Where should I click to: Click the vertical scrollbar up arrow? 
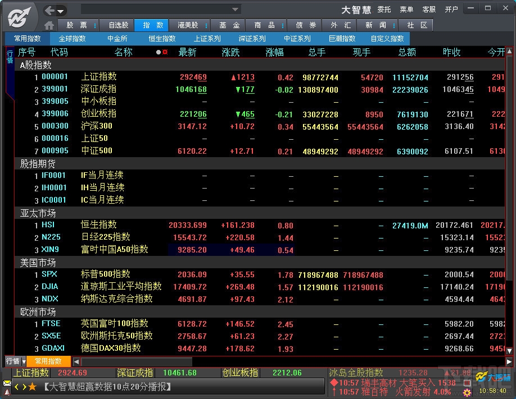pyautogui.click(x=509, y=51)
